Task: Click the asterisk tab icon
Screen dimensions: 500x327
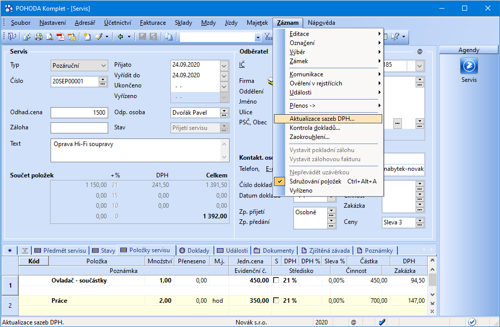Action: (x=10, y=251)
